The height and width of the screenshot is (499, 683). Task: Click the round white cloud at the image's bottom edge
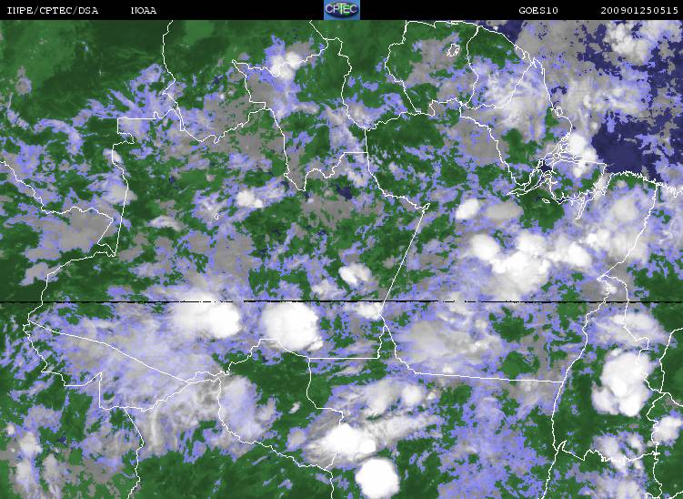[x=377, y=478]
